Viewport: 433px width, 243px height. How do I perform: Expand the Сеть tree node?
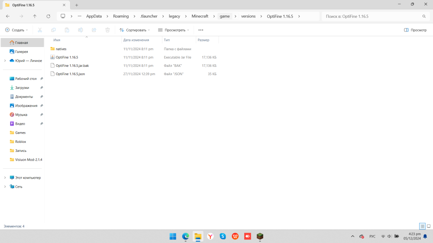(x=5, y=186)
